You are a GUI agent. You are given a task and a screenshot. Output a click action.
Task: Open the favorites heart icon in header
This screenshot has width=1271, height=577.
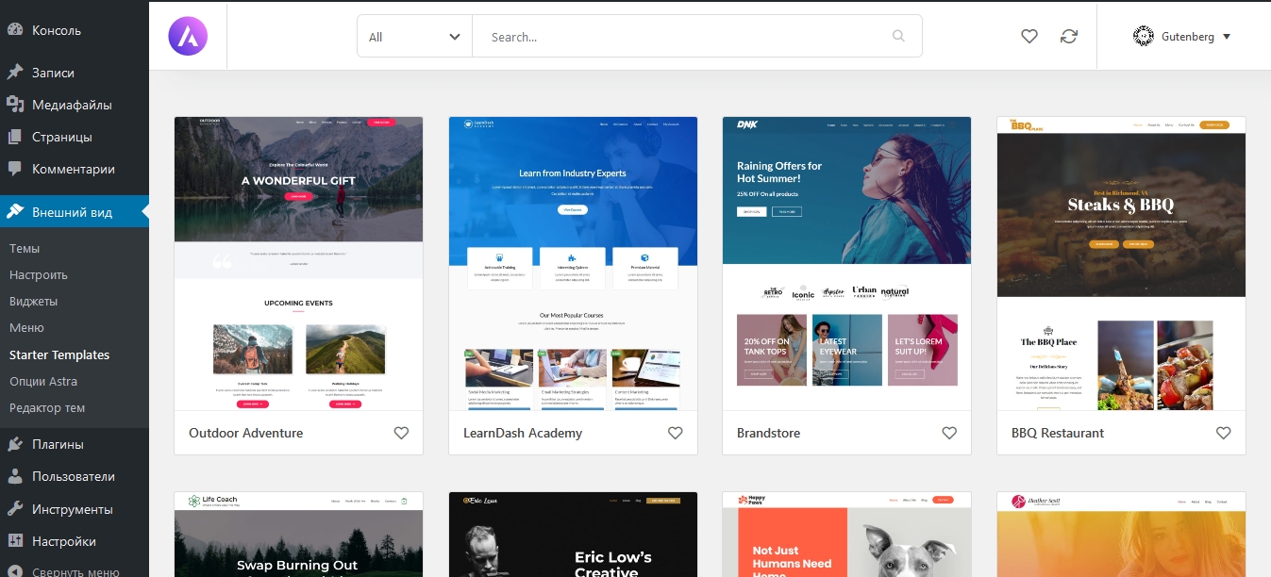coord(1029,37)
